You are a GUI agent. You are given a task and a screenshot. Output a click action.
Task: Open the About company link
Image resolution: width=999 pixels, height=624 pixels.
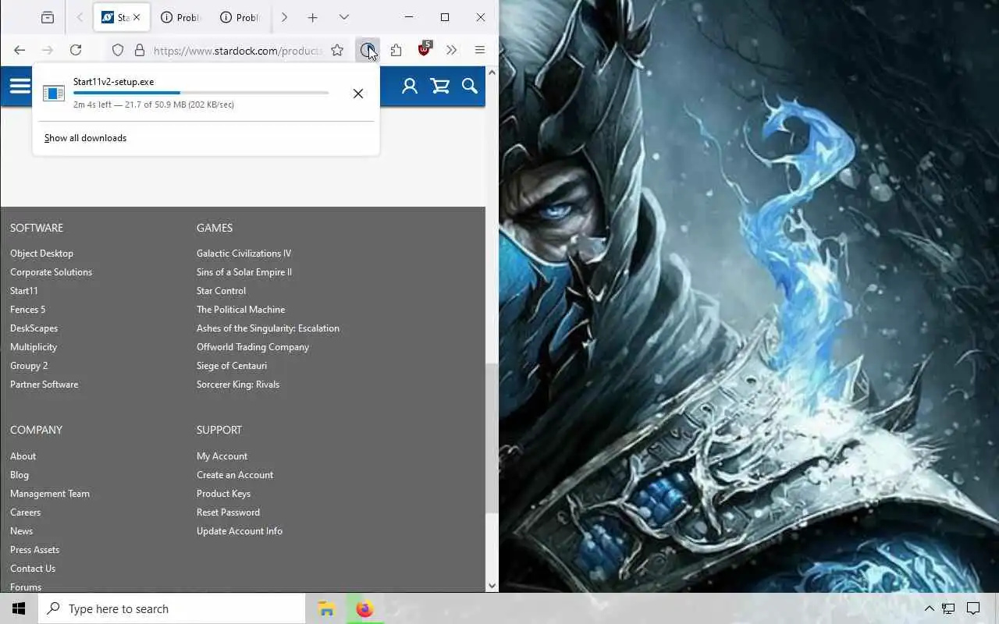click(23, 456)
